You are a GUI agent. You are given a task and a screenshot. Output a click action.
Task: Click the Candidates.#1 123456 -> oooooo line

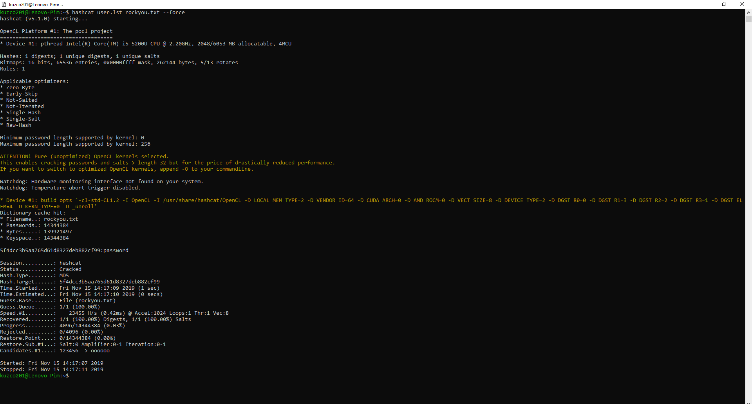(x=55, y=351)
